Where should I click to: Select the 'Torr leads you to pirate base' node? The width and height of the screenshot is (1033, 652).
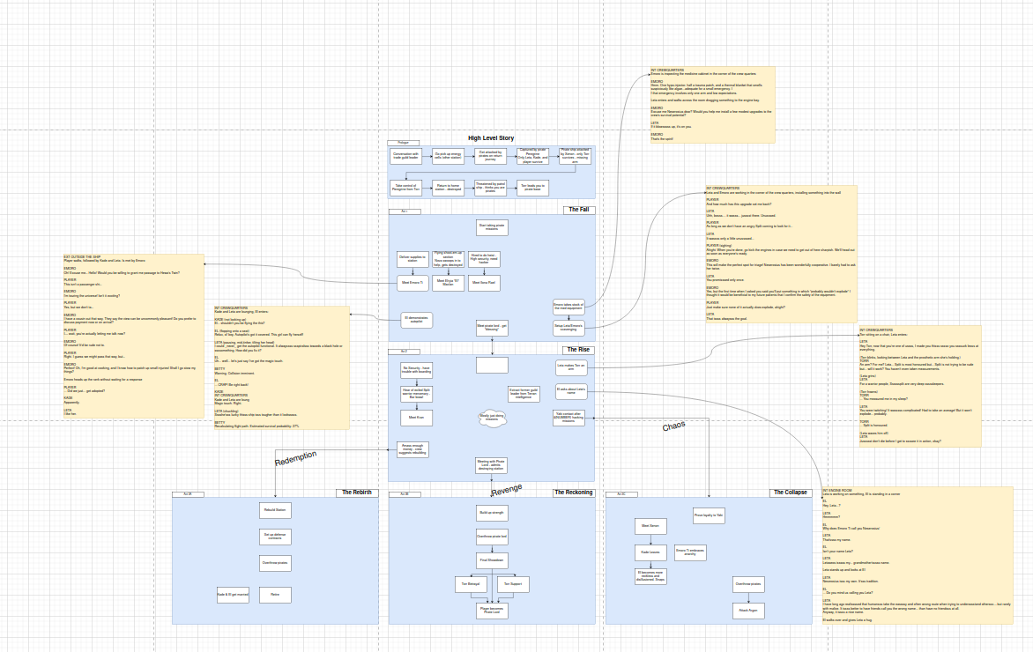(532, 189)
